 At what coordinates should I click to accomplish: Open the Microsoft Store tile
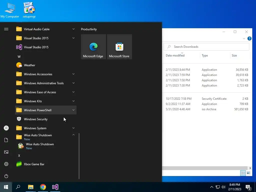click(119, 47)
